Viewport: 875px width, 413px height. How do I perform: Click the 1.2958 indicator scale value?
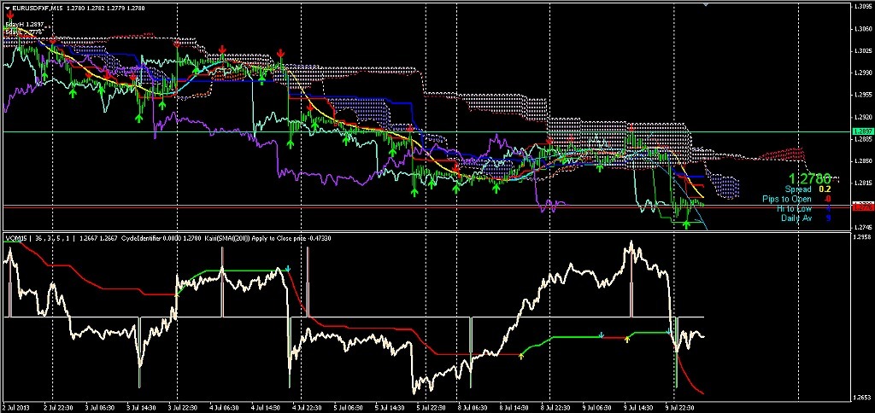tap(863, 238)
